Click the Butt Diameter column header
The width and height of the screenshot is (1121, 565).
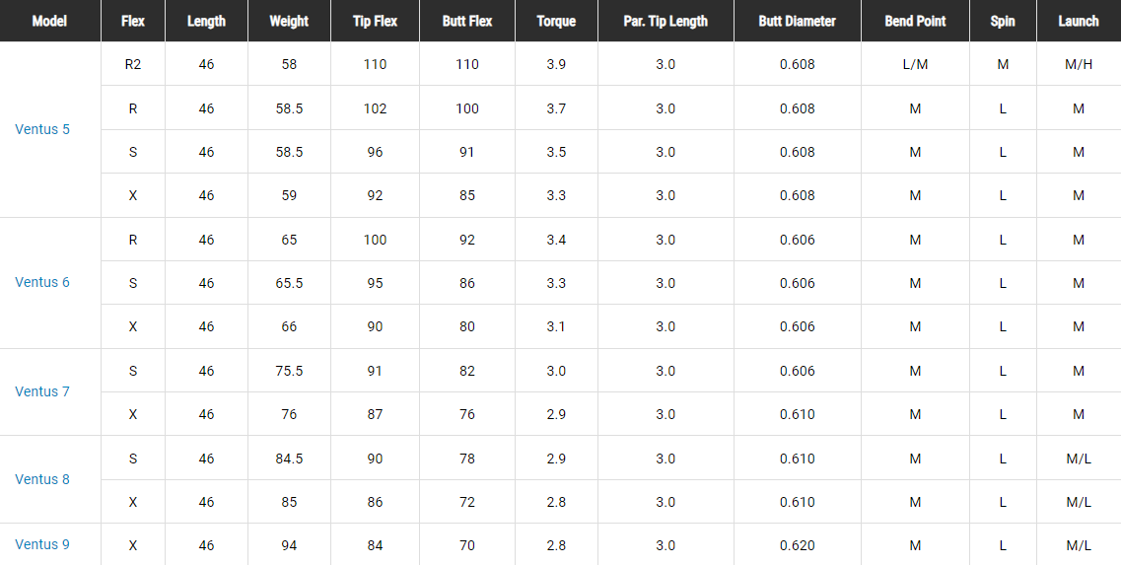click(x=798, y=21)
